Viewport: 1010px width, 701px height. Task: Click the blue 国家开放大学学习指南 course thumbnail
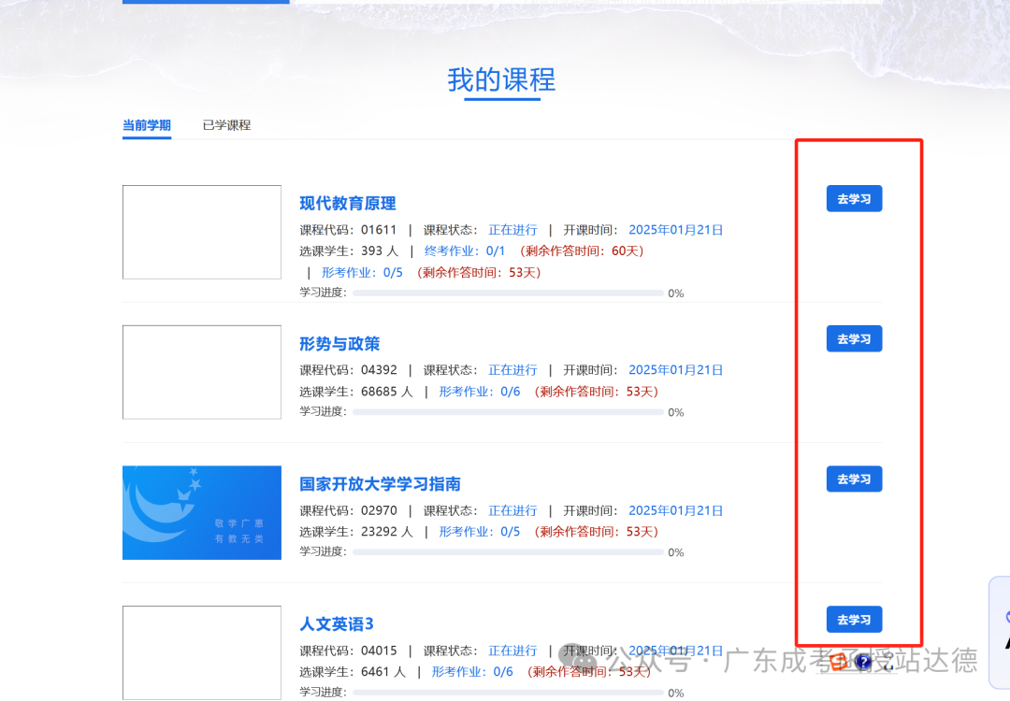202,513
